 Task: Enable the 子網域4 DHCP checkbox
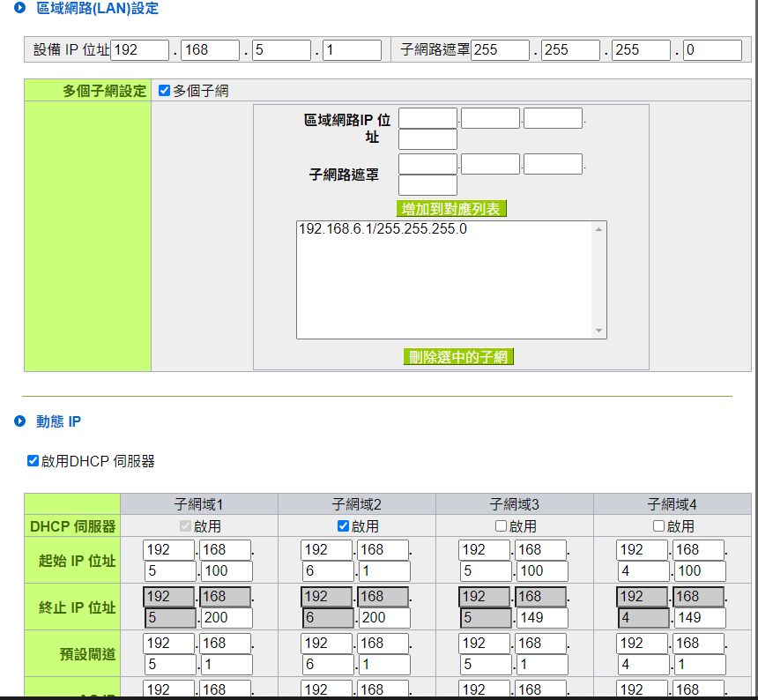point(659,525)
